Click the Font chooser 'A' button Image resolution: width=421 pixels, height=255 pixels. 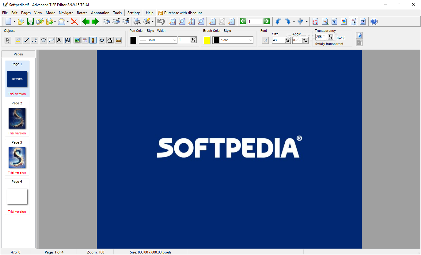tap(265, 40)
